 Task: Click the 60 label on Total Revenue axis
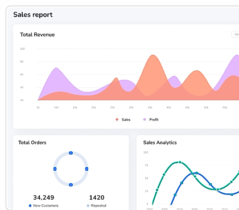[22, 74]
